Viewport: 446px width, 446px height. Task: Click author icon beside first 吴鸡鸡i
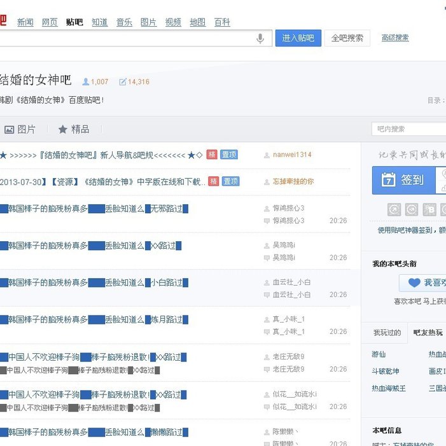pyautogui.click(x=267, y=246)
